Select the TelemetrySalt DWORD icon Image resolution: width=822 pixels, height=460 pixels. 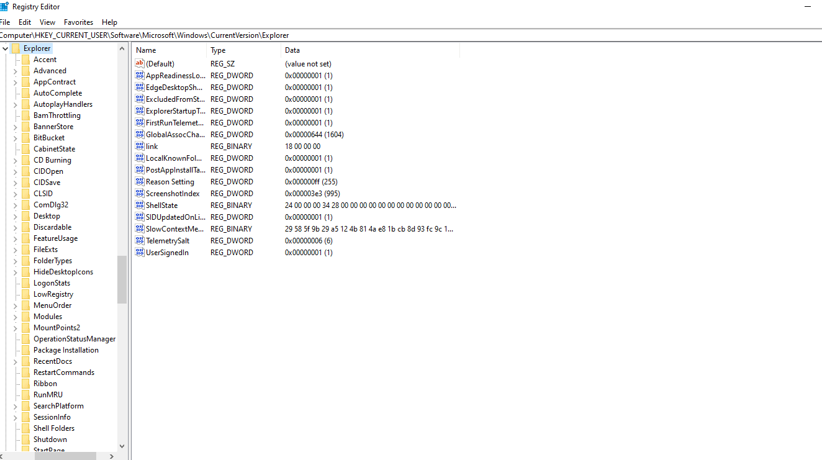(140, 241)
